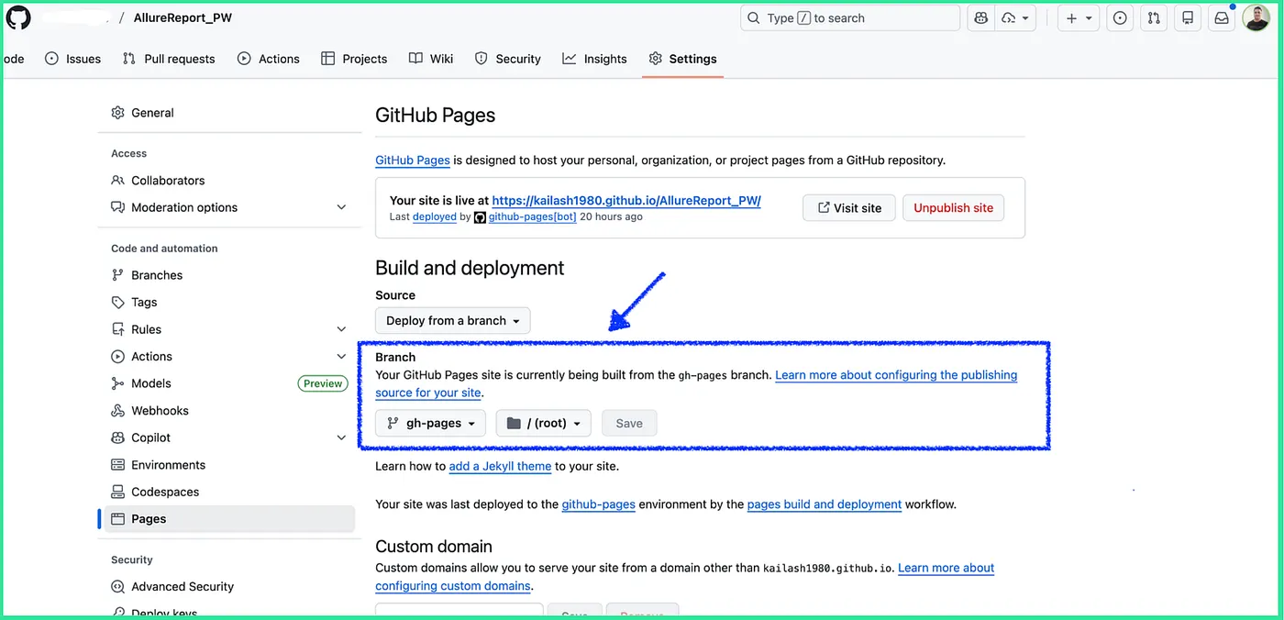1284x620 pixels.
Task: Open the gh-pages branch dropdown
Action: click(x=430, y=423)
